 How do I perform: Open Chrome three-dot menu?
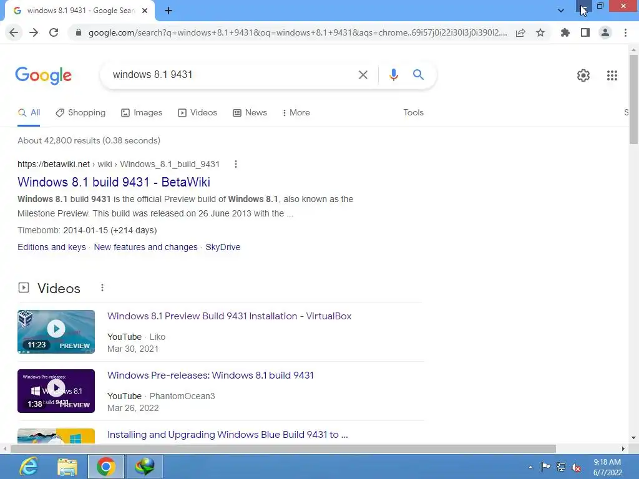(x=625, y=32)
